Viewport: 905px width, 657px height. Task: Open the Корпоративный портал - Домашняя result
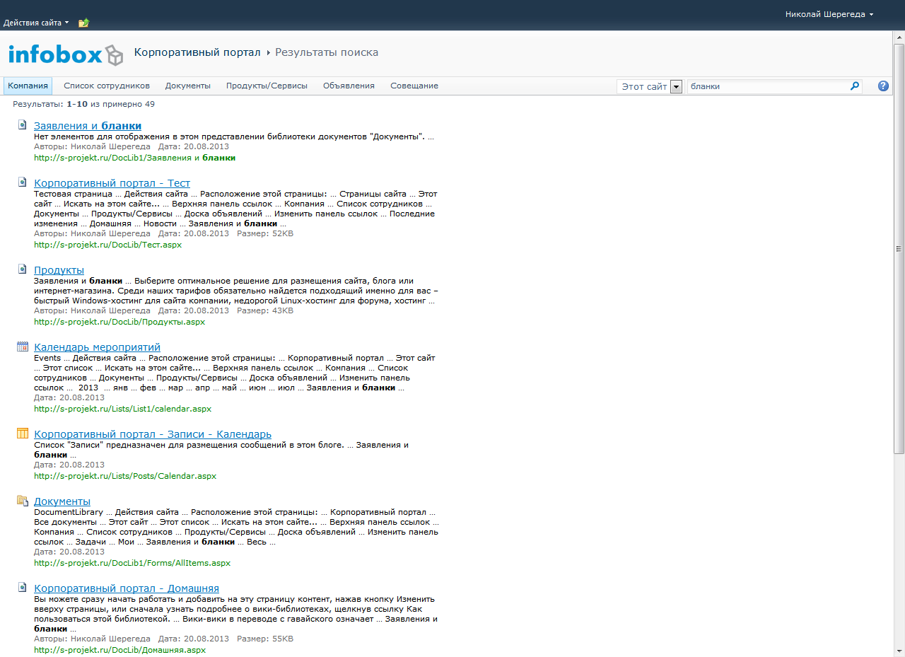click(x=127, y=588)
